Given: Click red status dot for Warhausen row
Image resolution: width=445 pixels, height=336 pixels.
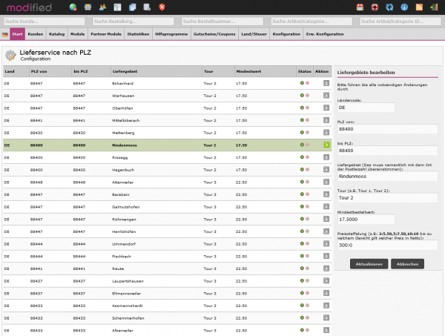Looking at the screenshot, I should tap(307, 96).
